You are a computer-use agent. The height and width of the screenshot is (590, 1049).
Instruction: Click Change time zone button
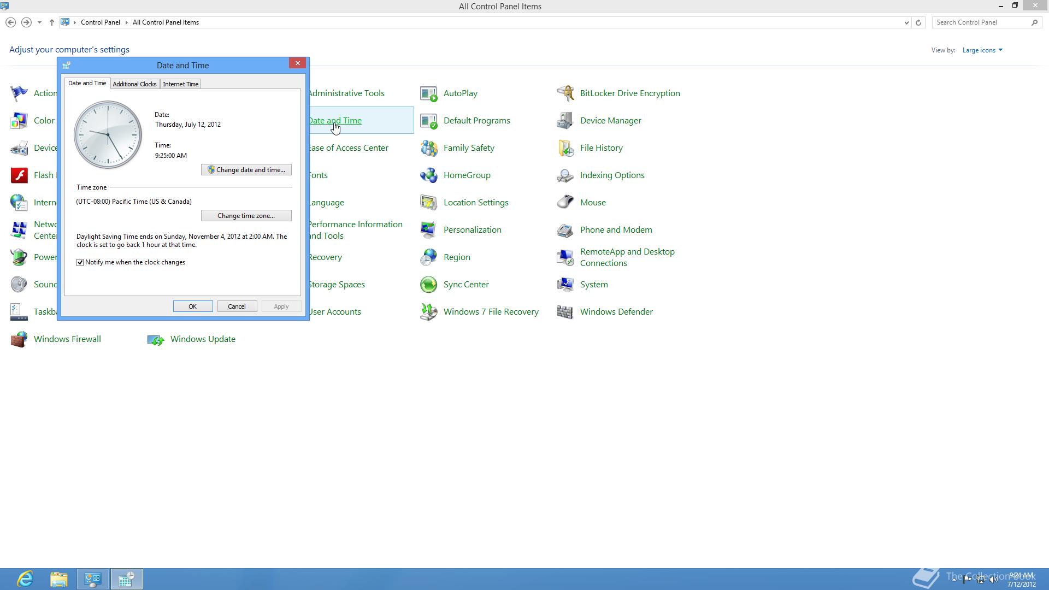click(246, 216)
